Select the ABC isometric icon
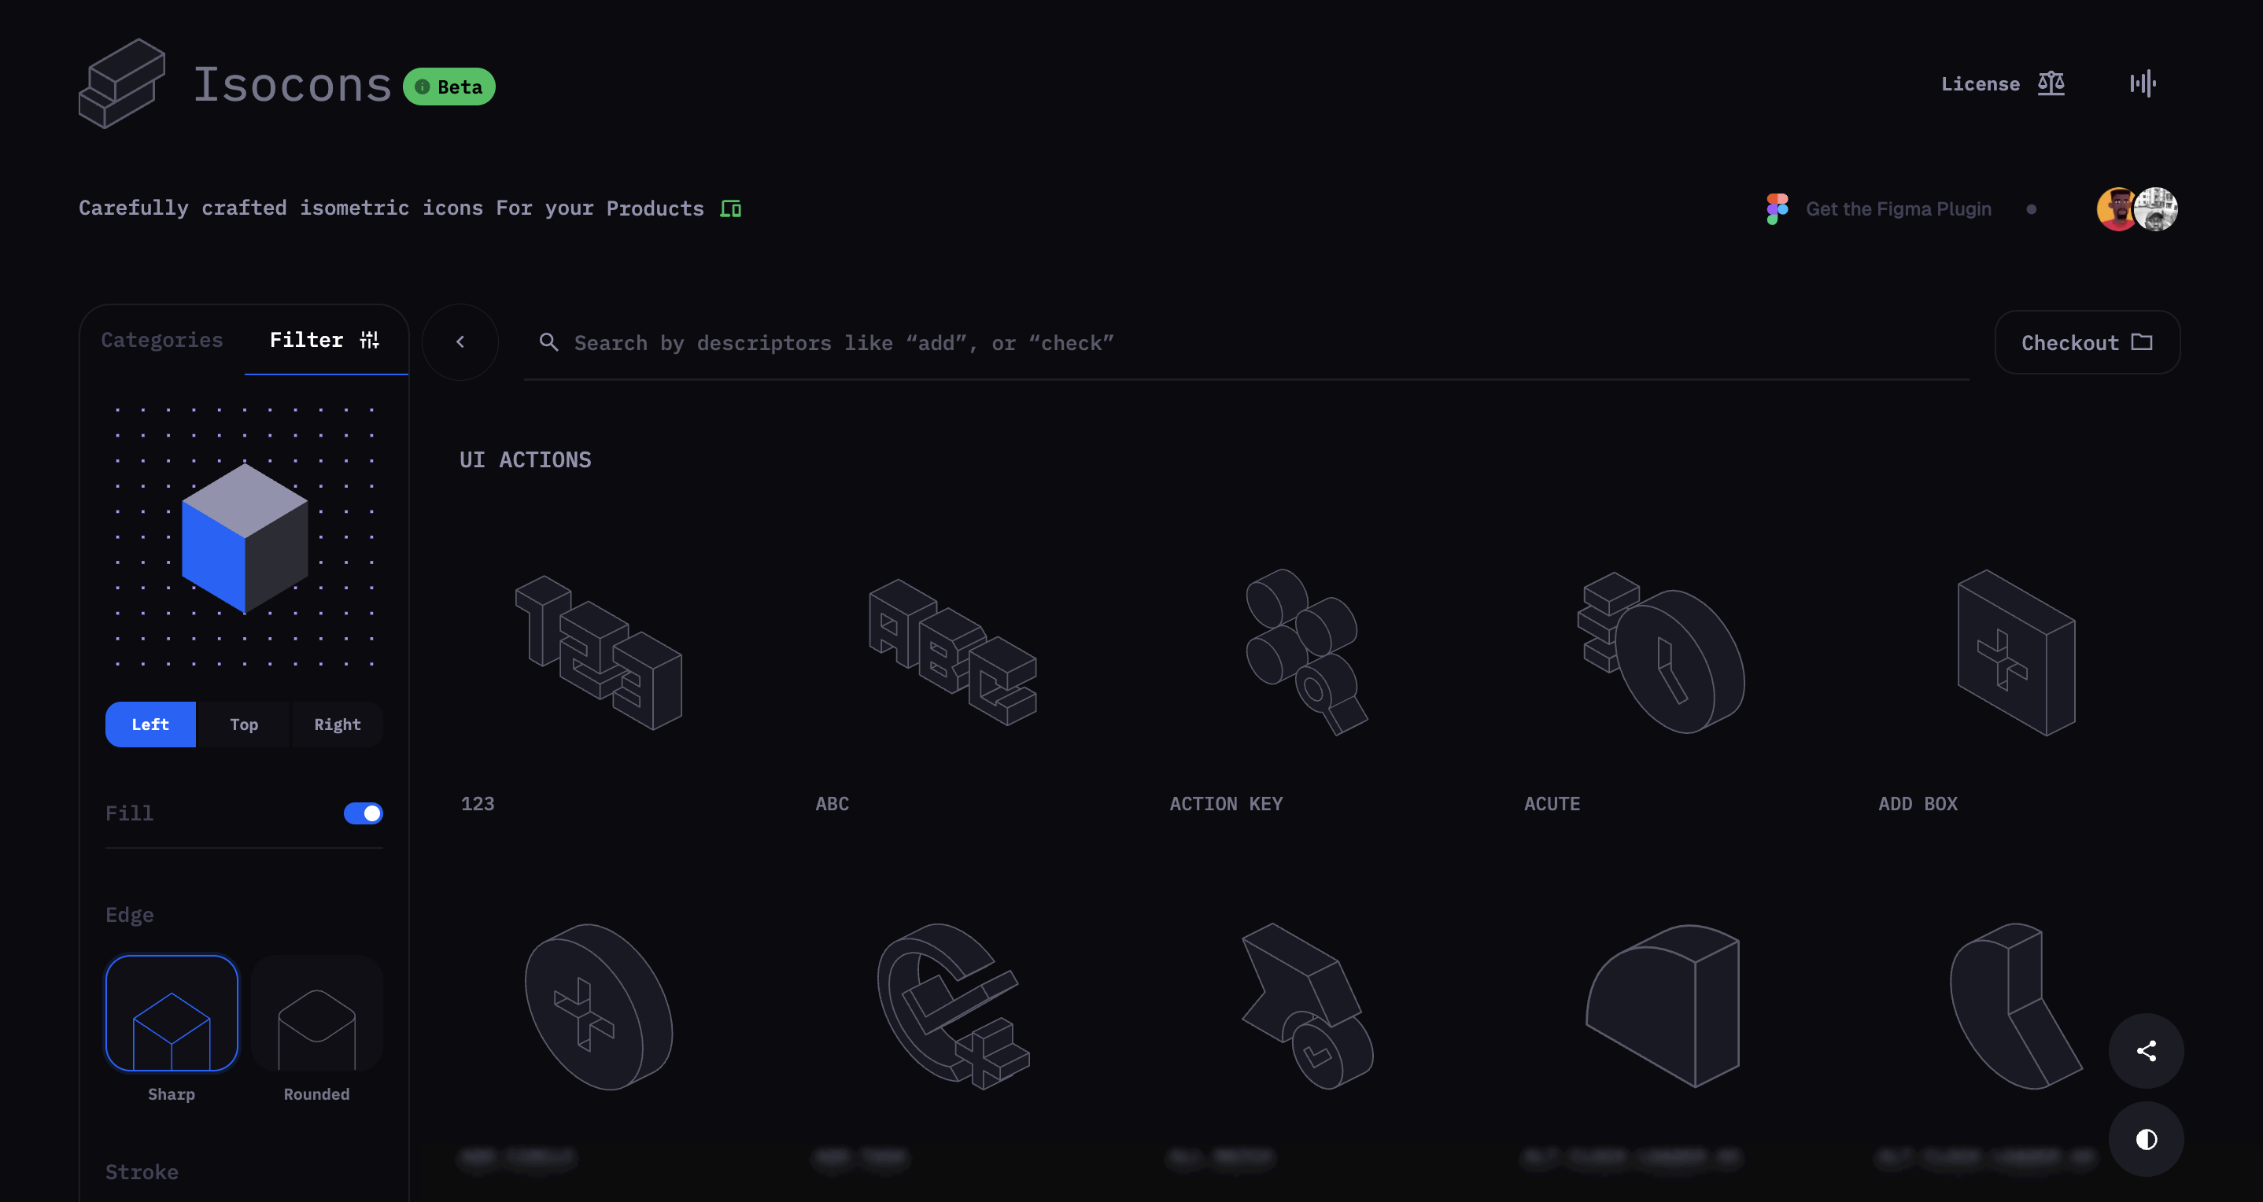Image resolution: width=2263 pixels, height=1202 pixels. (x=953, y=651)
